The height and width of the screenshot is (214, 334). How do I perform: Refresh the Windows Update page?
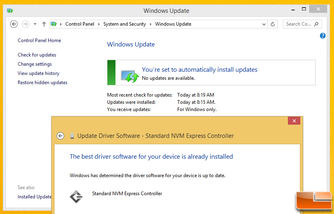tap(273, 24)
